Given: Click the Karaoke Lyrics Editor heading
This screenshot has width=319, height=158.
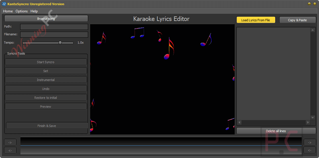Looking at the screenshot, I should click(161, 19).
